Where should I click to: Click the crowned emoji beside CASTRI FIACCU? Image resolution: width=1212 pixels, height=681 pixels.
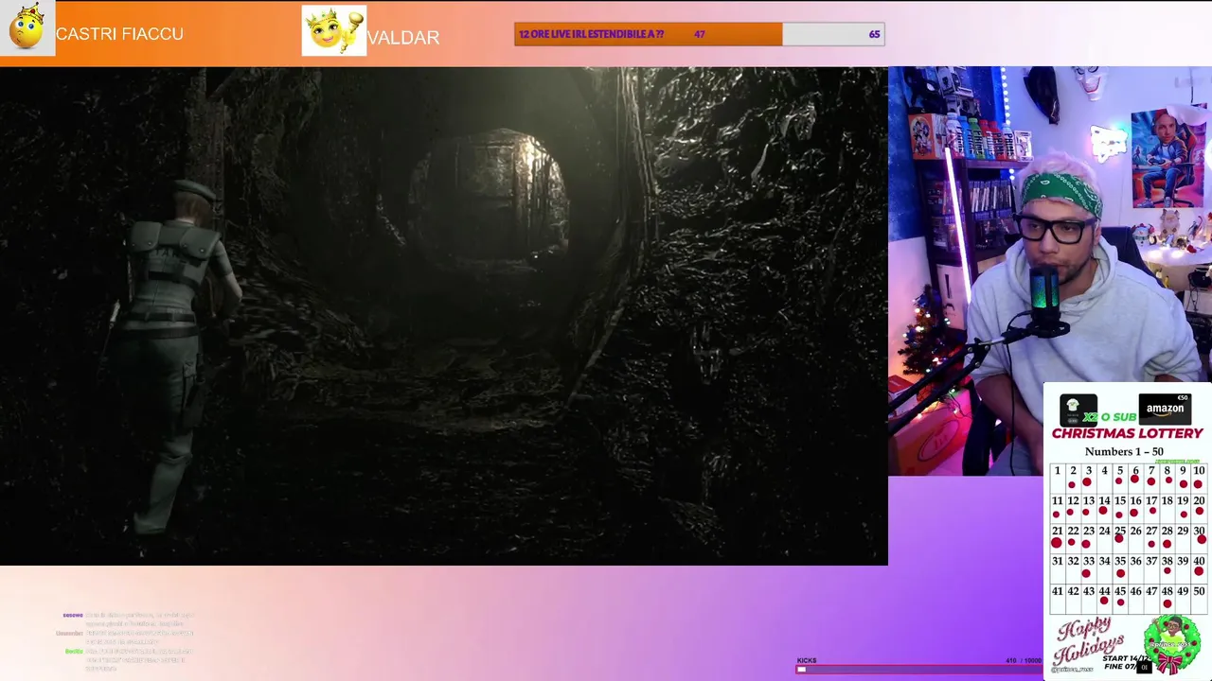(x=27, y=28)
